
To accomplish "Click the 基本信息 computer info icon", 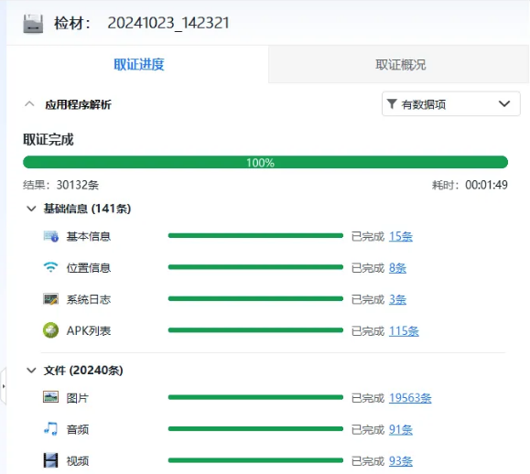I will (50, 236).
